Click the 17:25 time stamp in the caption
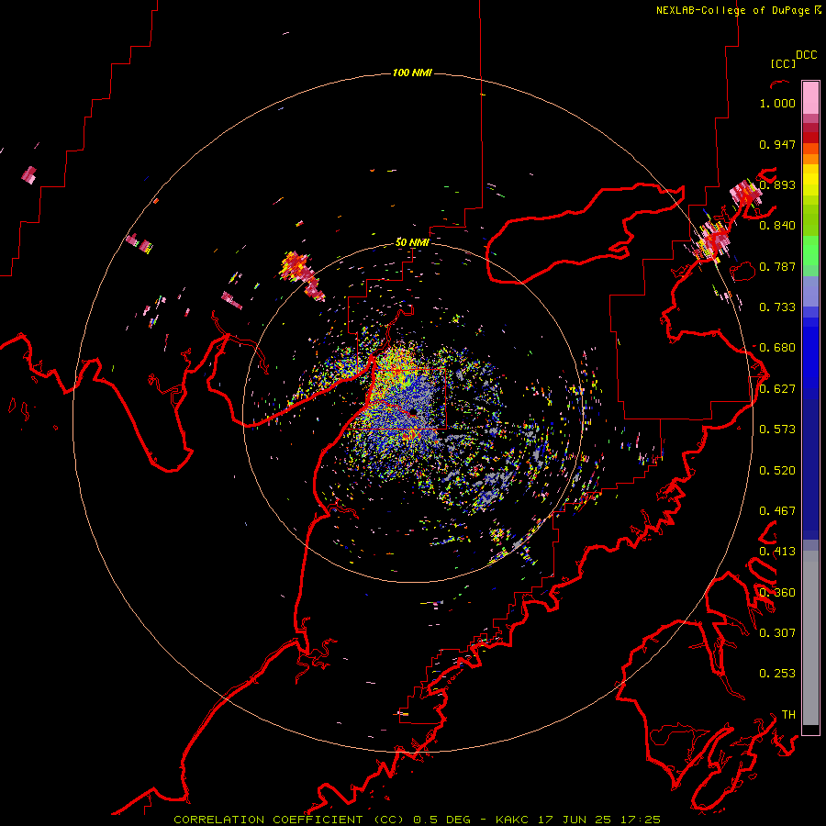The height and width of the screenshot is (826, 826). click(640, 820)
